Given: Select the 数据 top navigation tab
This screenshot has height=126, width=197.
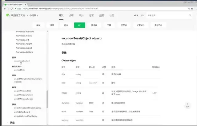Looking at the screenshot, I should [x=102, y=15].
